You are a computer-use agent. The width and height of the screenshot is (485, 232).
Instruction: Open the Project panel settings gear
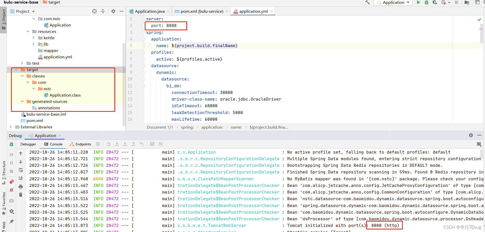(113, 11)
